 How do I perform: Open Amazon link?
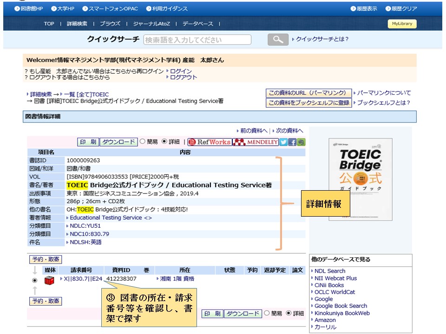(x=325, y=320)
